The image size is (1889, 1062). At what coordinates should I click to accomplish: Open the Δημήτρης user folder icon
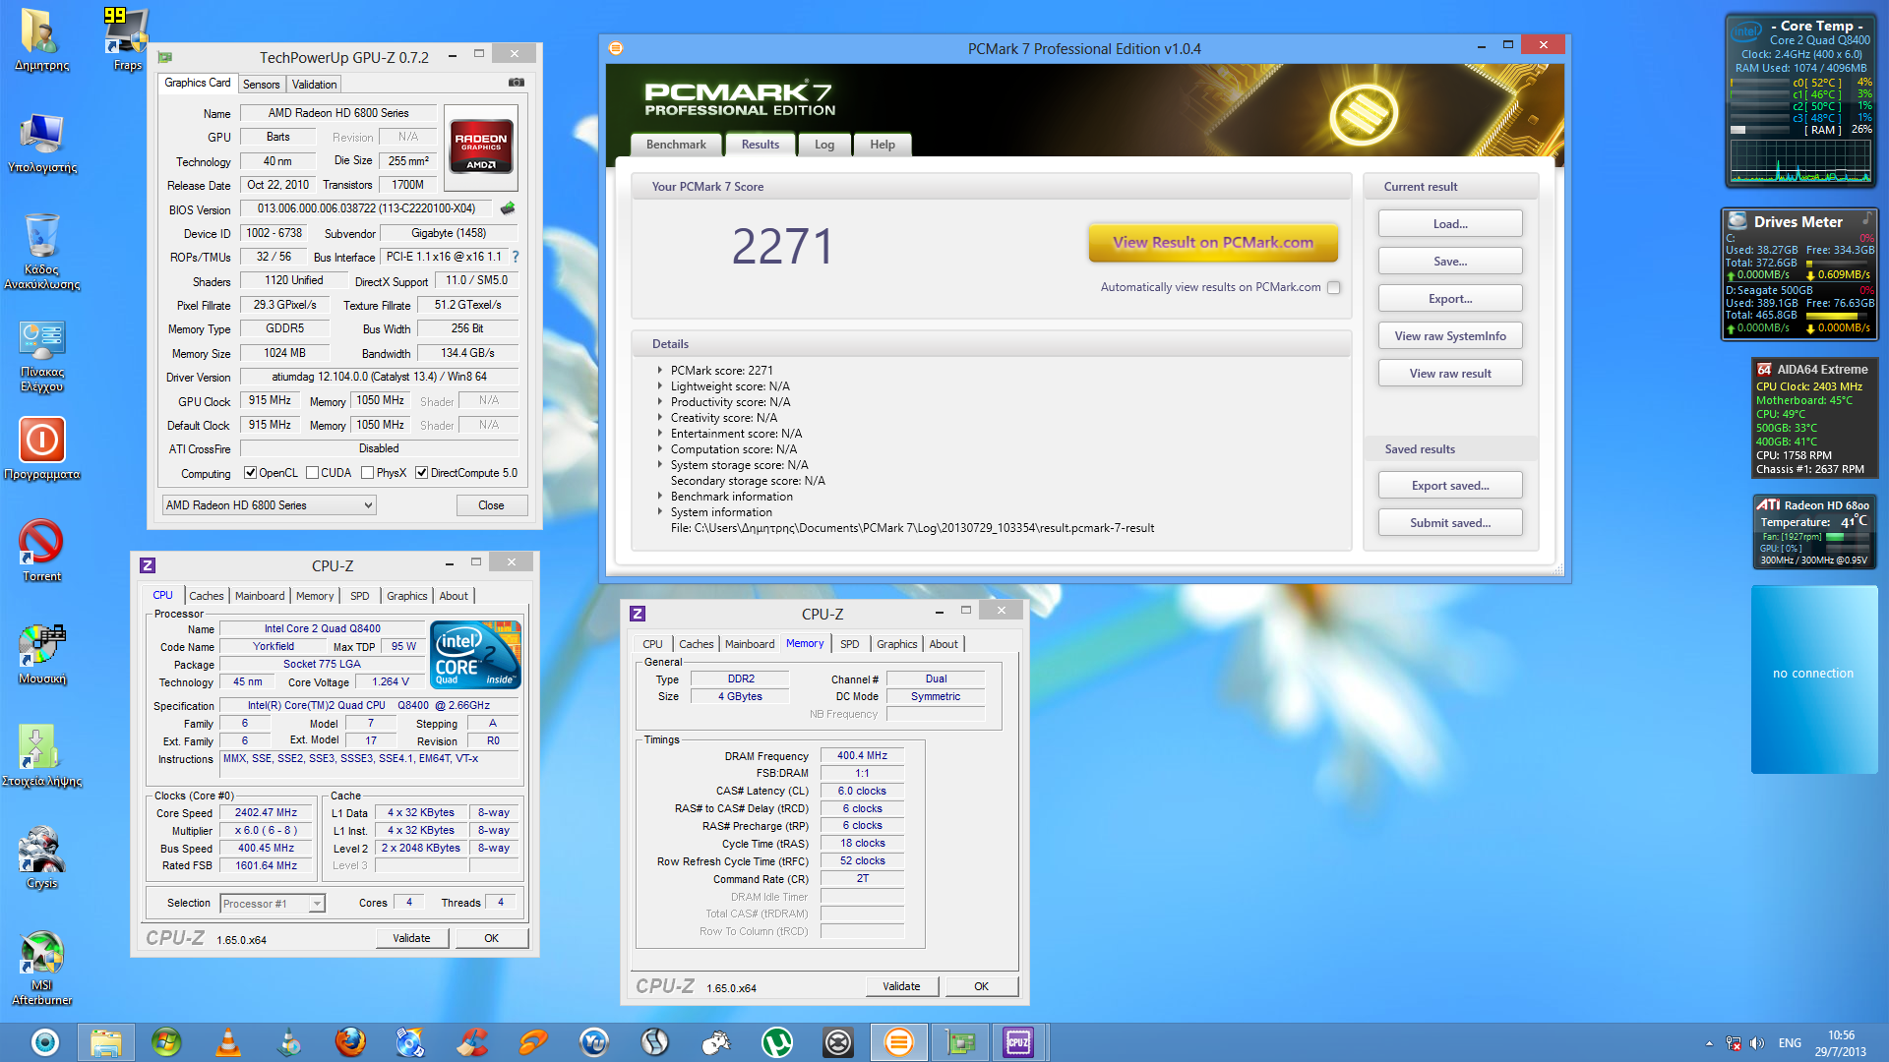point(41,39)
